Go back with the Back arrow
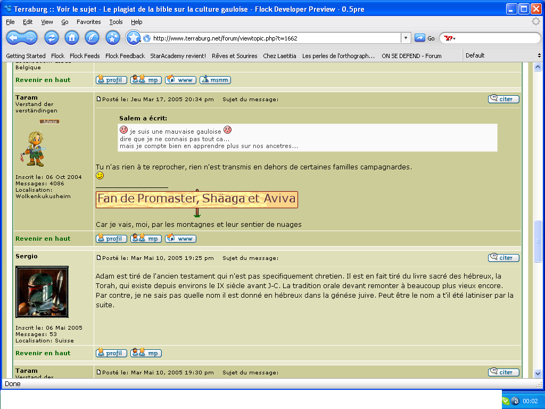Viewport: 545px width, 409px height. [x=13, y=38]
